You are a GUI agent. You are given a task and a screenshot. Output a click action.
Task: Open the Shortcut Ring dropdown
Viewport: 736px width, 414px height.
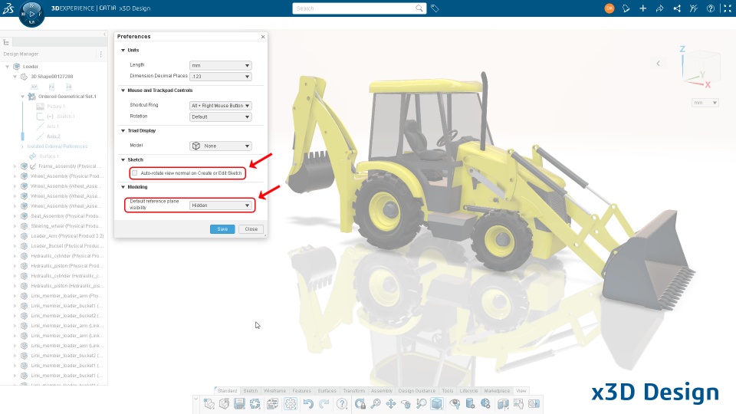click(220, 106)
